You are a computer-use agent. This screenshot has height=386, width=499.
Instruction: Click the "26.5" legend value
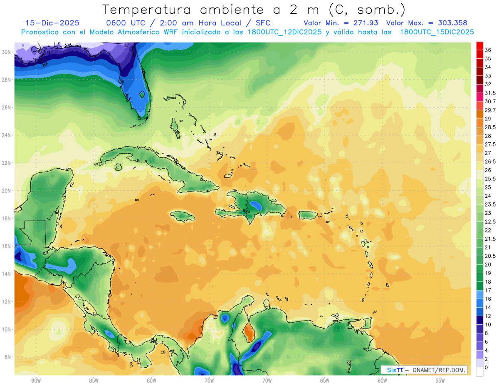pos(490,162)
